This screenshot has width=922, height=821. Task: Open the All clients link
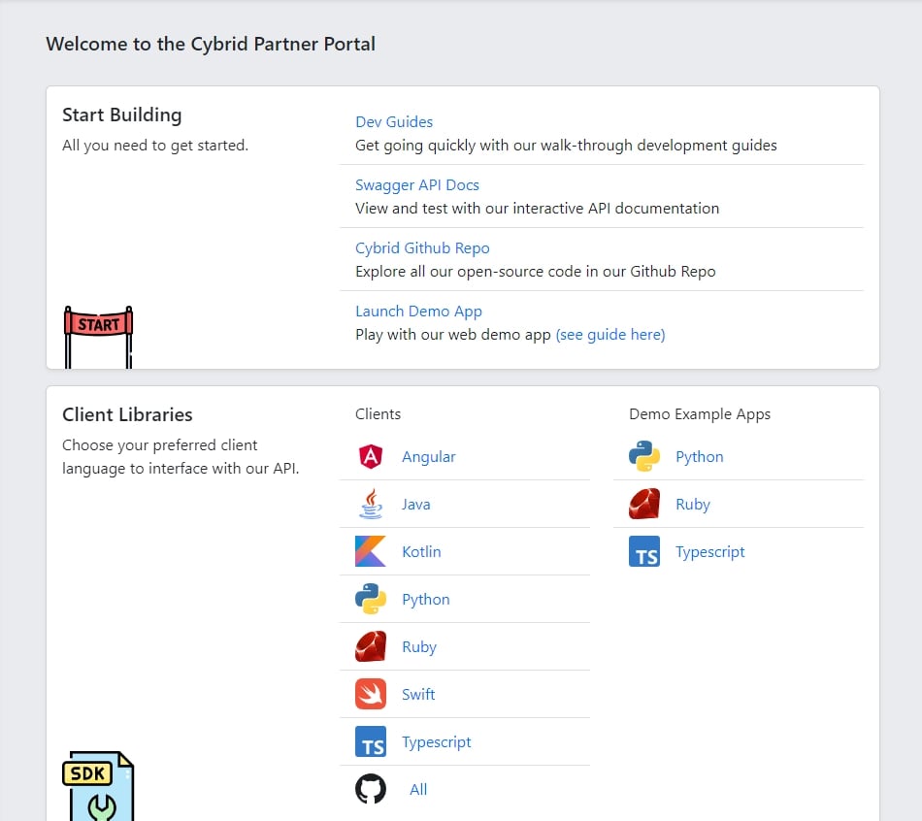pyautogui.click(x=418, y=790)
